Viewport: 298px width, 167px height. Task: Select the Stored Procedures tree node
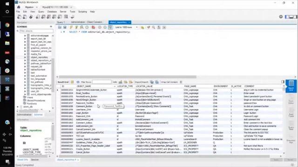pyautogui.click(x=36, y=101)
